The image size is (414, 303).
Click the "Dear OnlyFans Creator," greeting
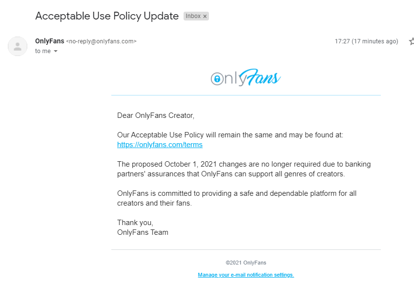tap(156, 115)
